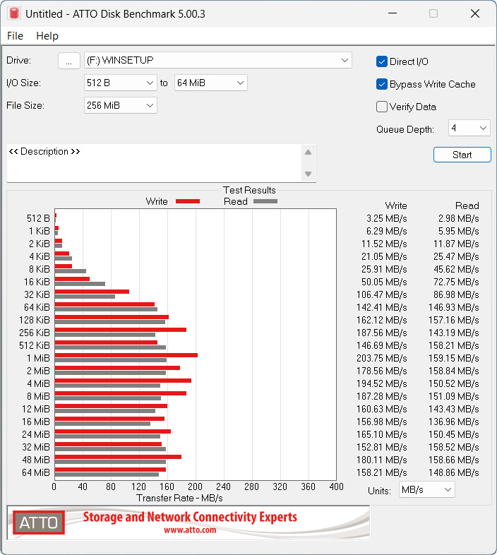Open the Queue Depth dropdown
Screen dimensions: 497x555
[x=469, y=128]
